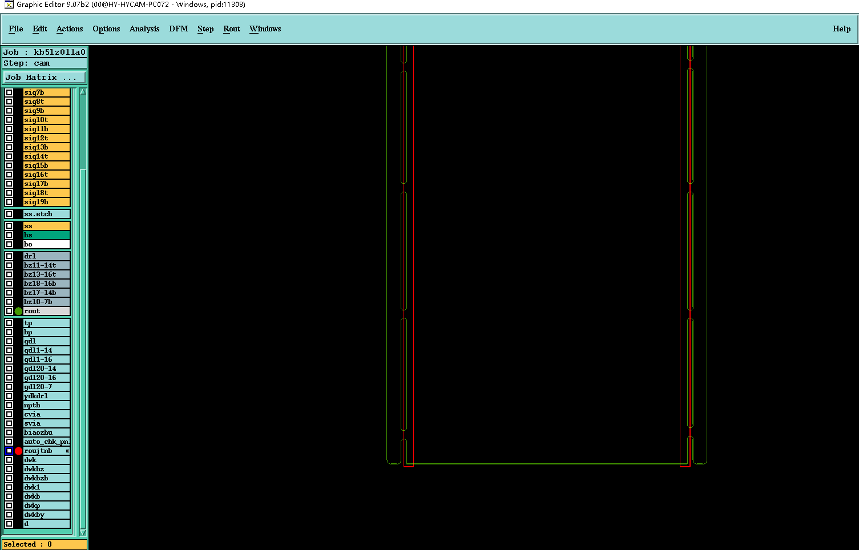The height and width of the screenshot is (550, 859).
Task: Select layer tp
Action: [x=46, y=323]
